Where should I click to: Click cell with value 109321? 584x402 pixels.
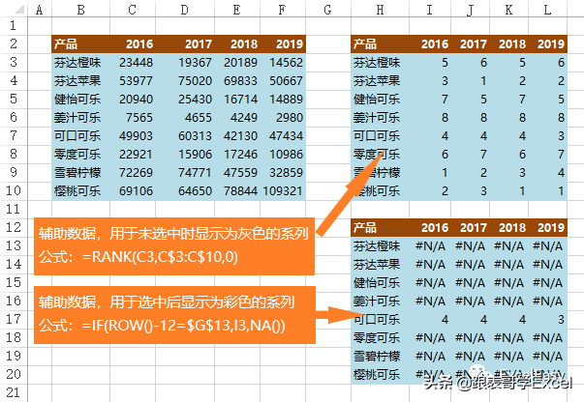pyautogui.click(x=283, y=191)
